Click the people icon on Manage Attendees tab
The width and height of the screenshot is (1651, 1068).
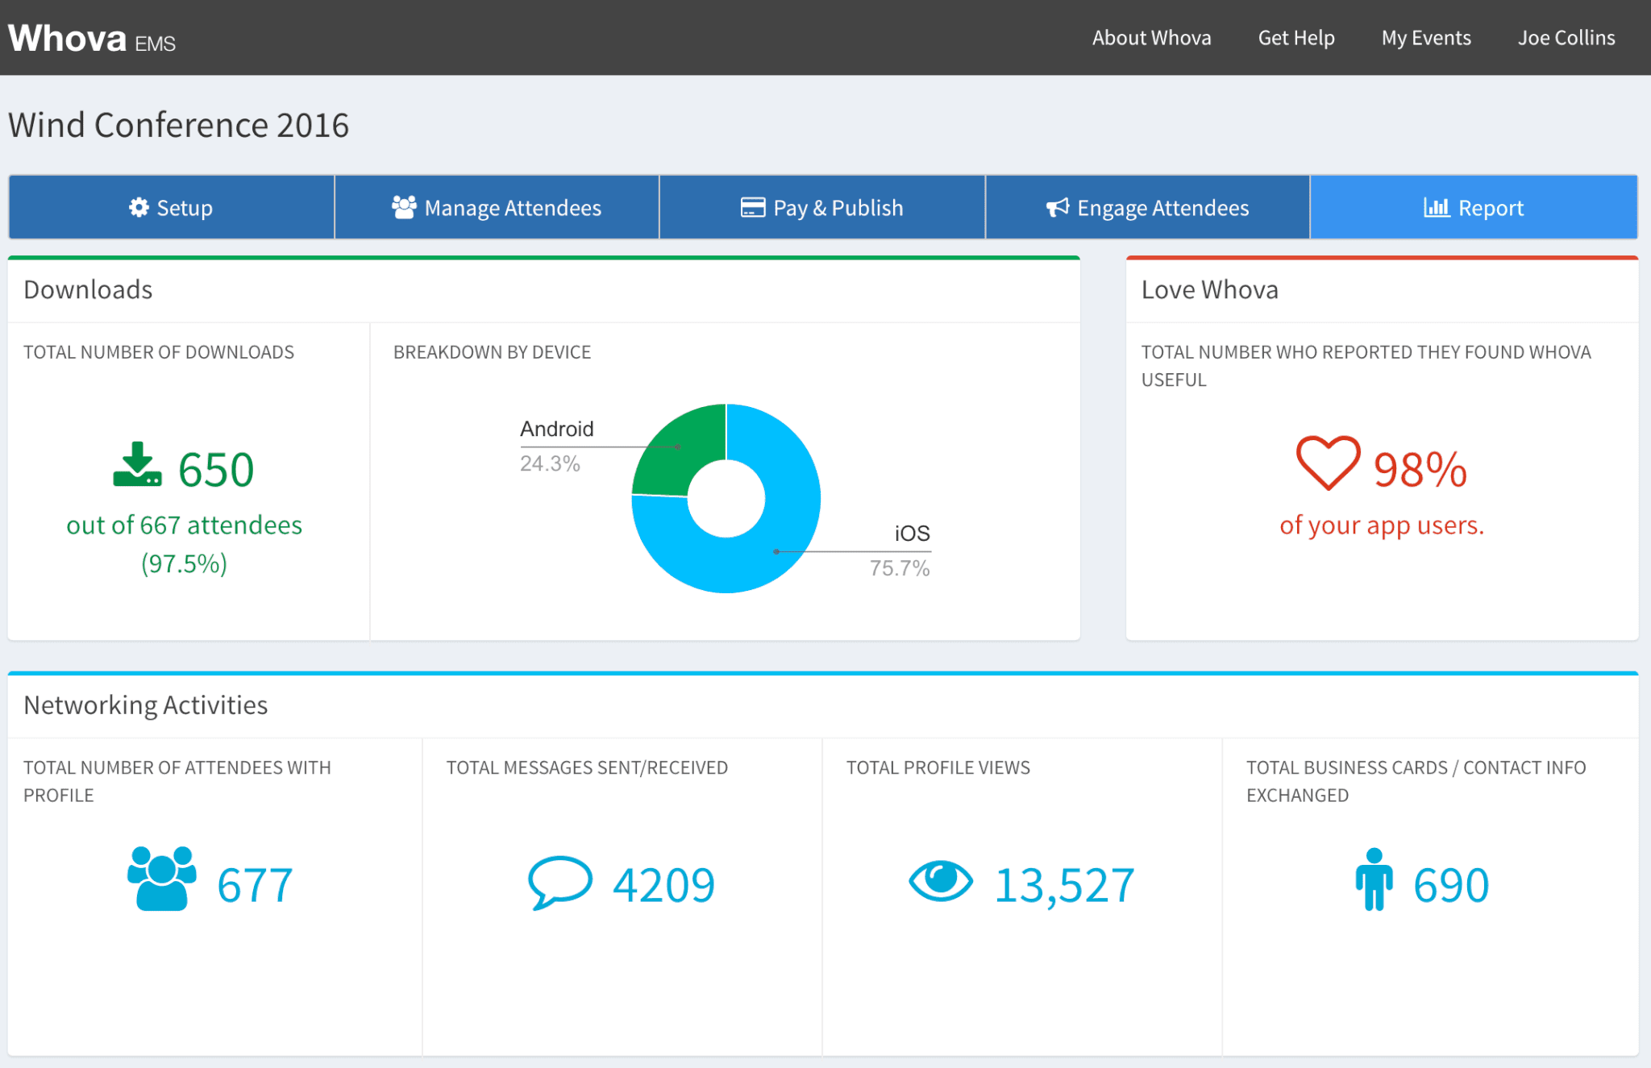point(404,206)
